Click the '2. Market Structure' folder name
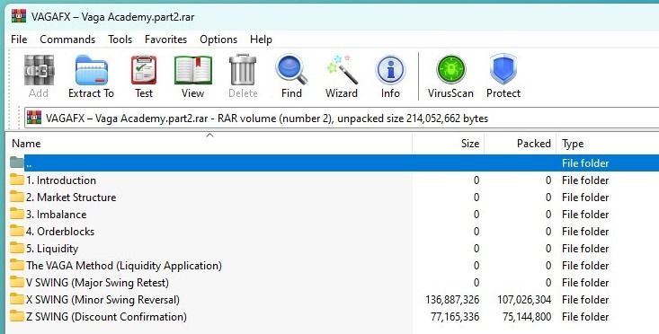This screenshot has width=659, height=334. [71, 198]
